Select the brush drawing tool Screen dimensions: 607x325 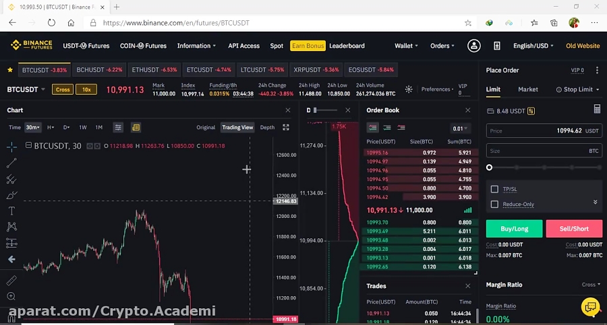[x=11, y=195]
